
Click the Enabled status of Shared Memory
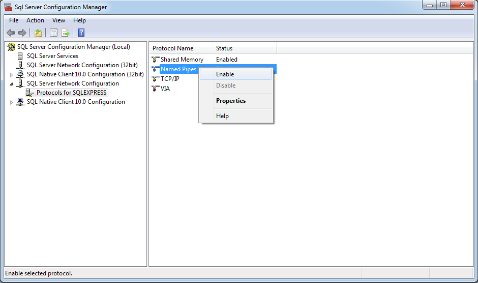tap(226, 60)
